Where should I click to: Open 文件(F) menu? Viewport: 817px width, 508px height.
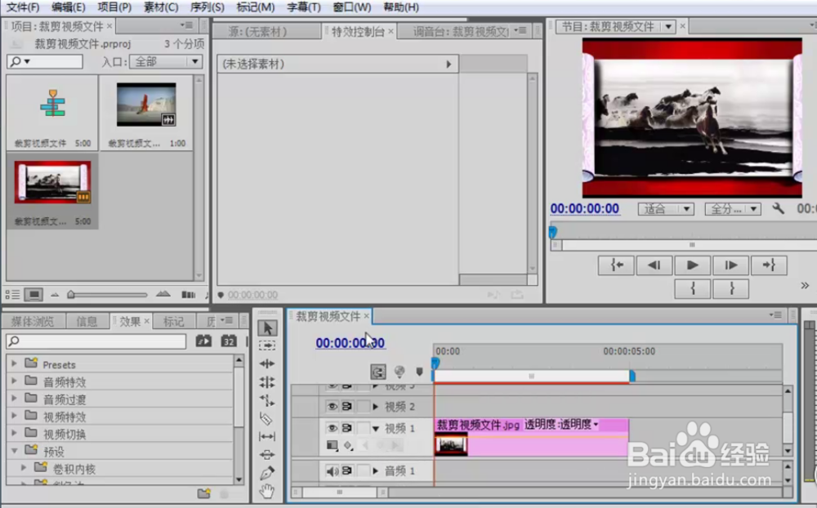point(22,7)
